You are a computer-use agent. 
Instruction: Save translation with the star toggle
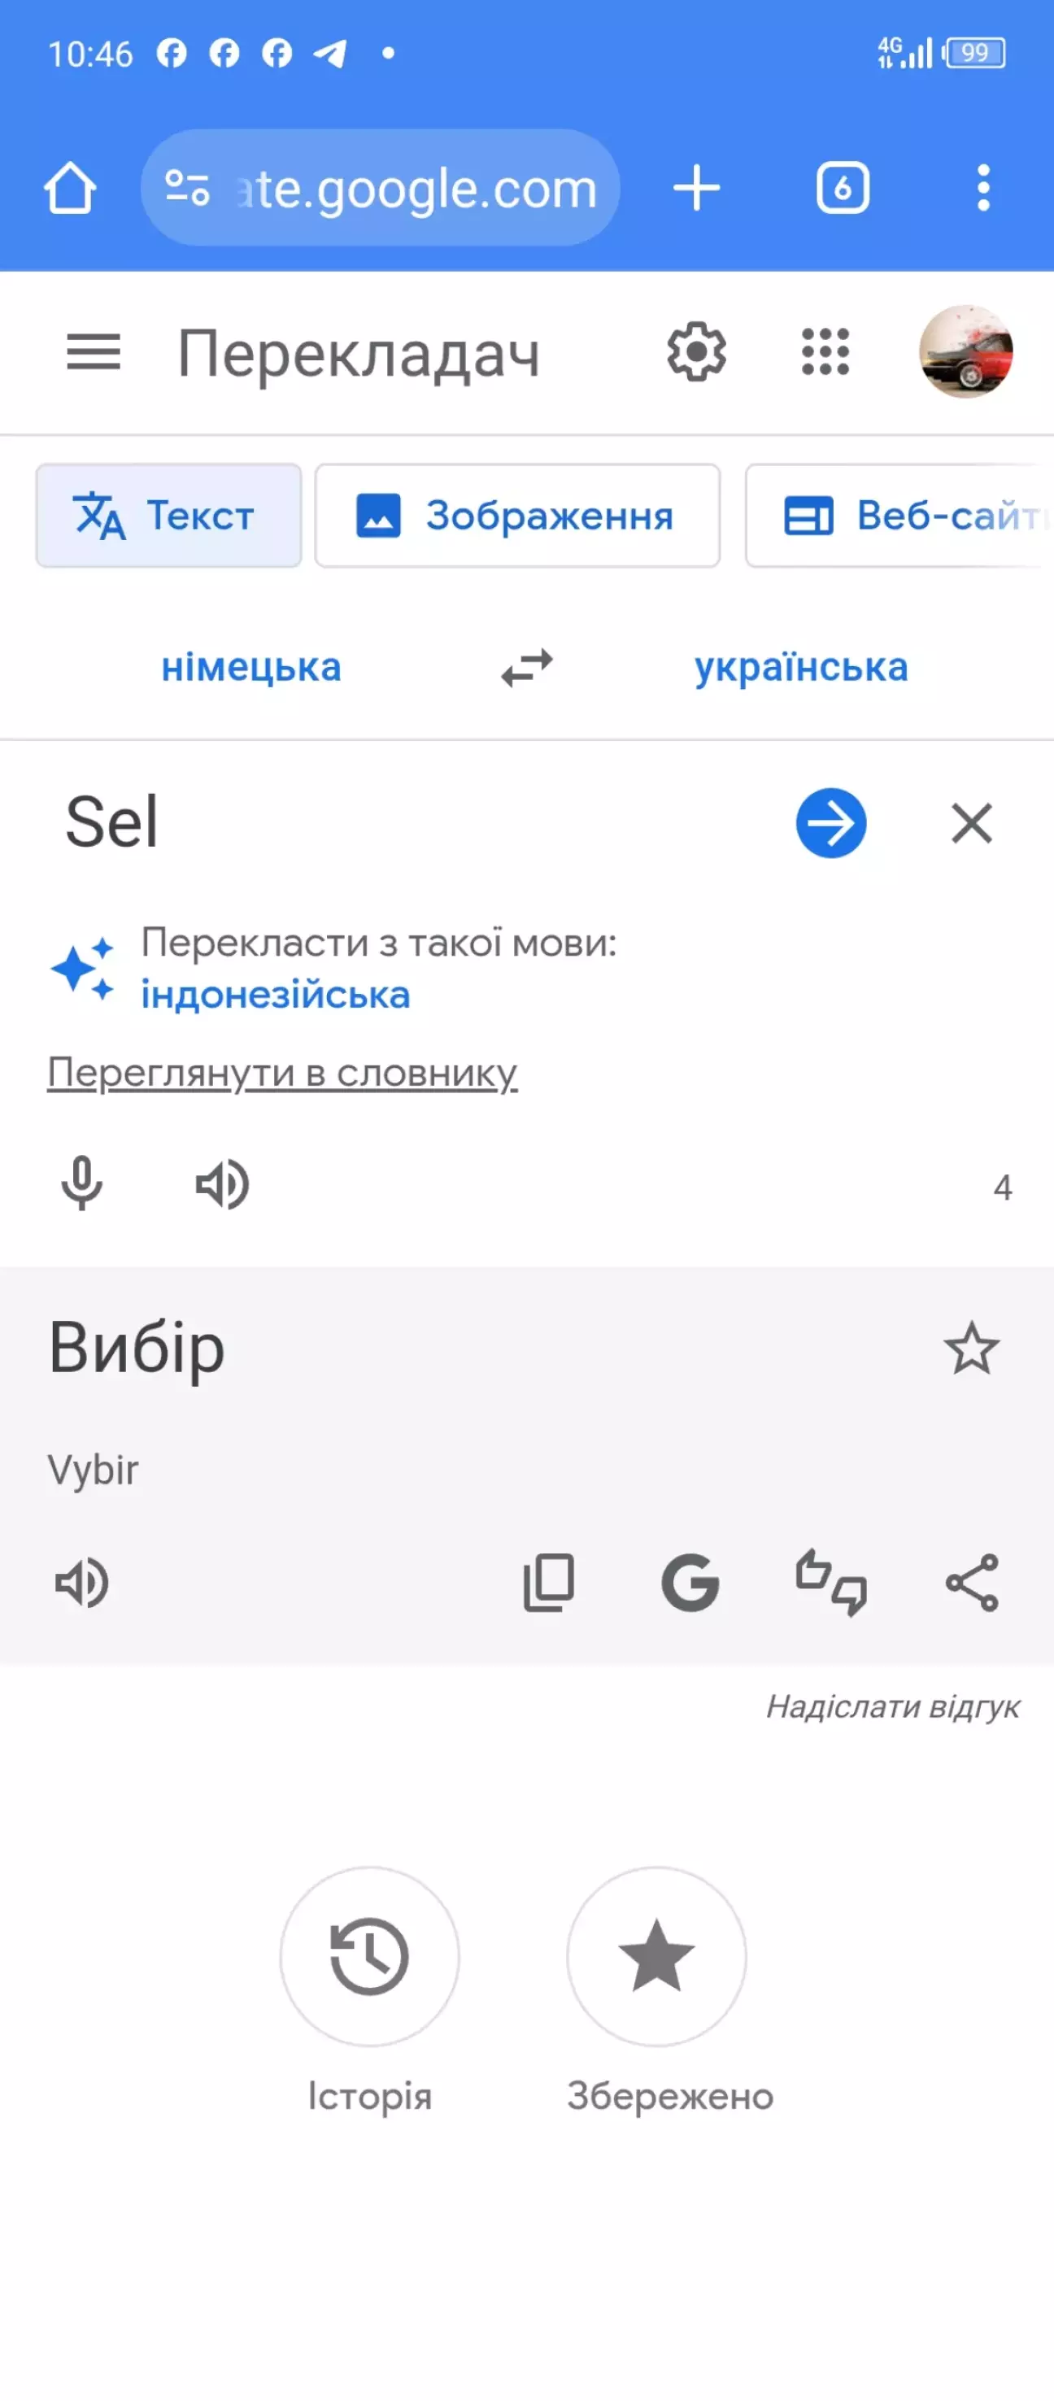tap(971, 1348)
